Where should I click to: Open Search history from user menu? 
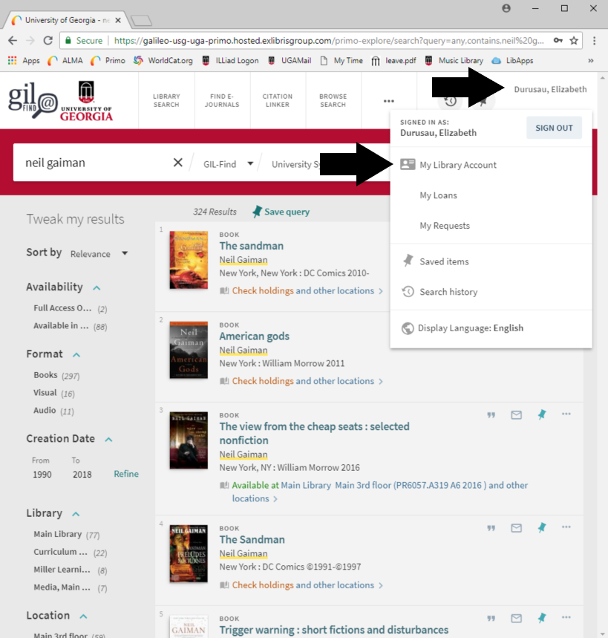click(x=448, y=292)
